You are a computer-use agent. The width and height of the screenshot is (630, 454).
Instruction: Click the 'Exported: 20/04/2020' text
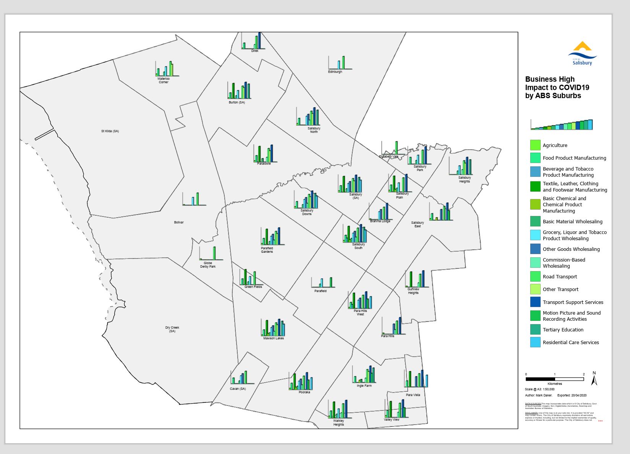tap(572, 395)
